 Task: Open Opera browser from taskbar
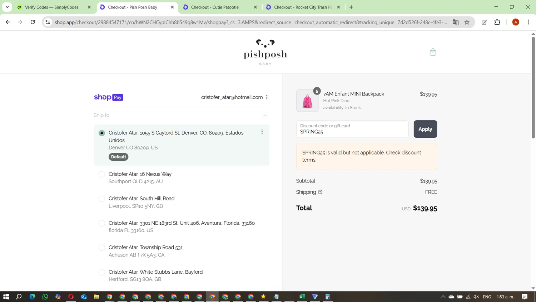click(71, 297)
